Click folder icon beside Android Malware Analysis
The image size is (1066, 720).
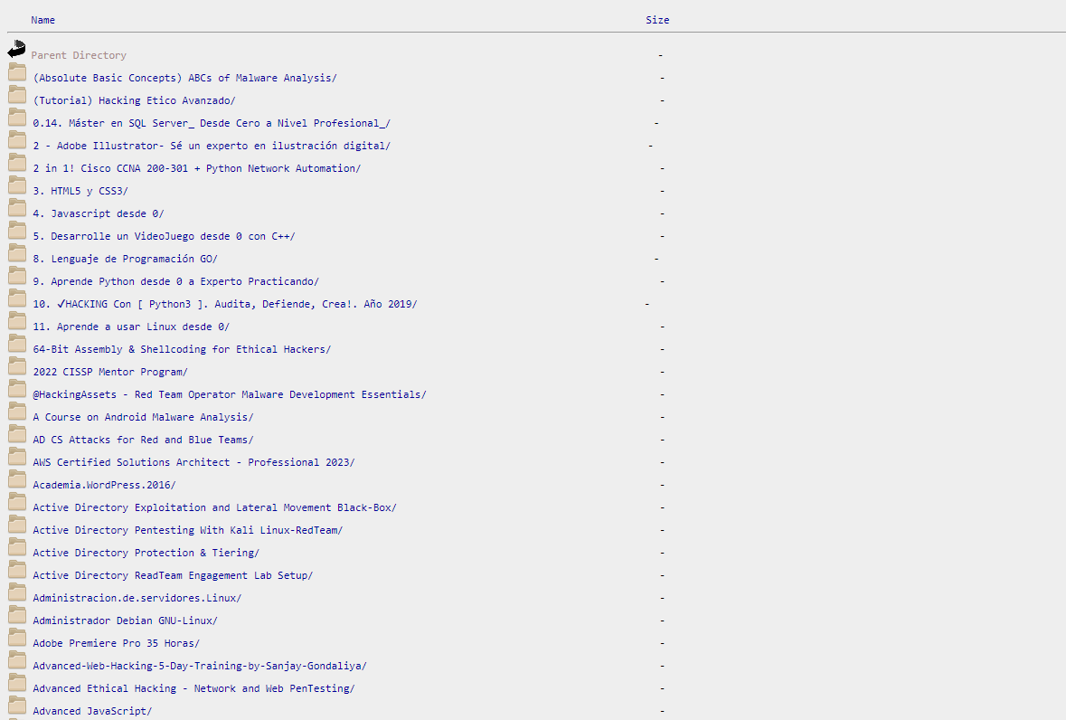(x=17, y=412)
